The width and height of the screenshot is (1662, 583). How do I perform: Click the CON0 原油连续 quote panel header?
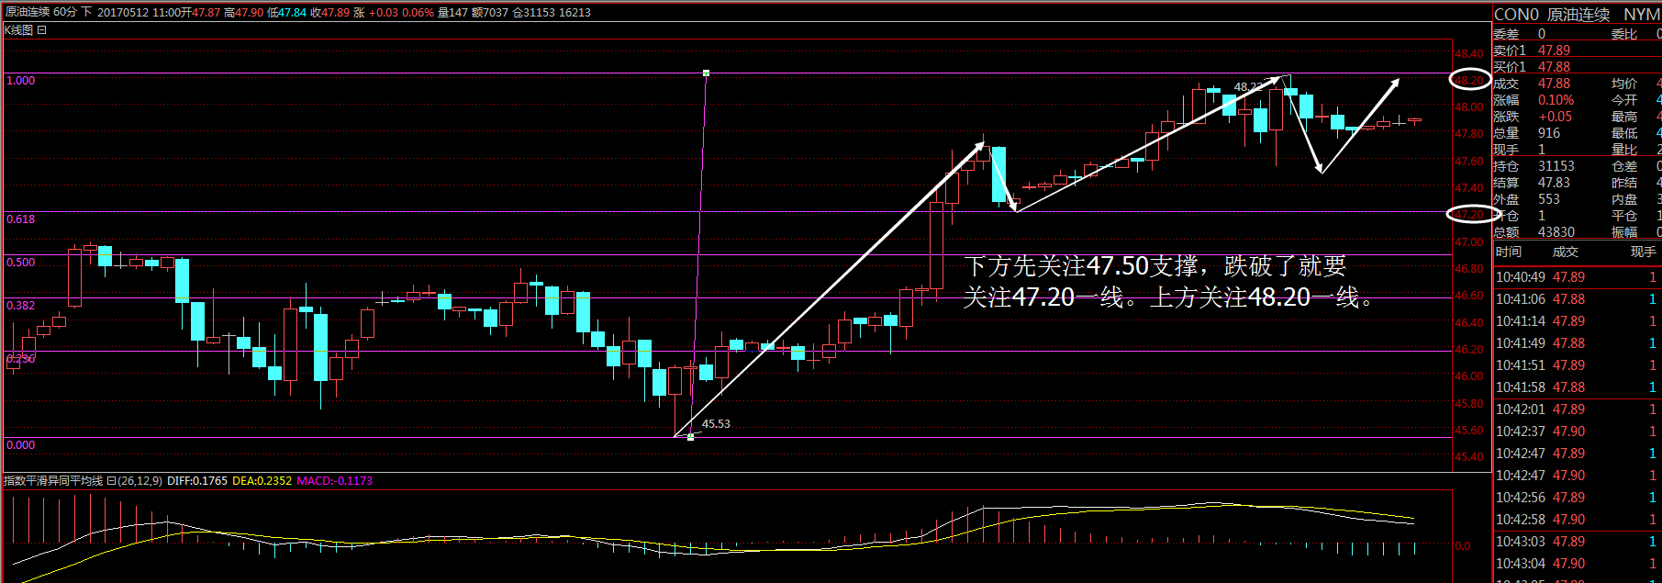1552,15
